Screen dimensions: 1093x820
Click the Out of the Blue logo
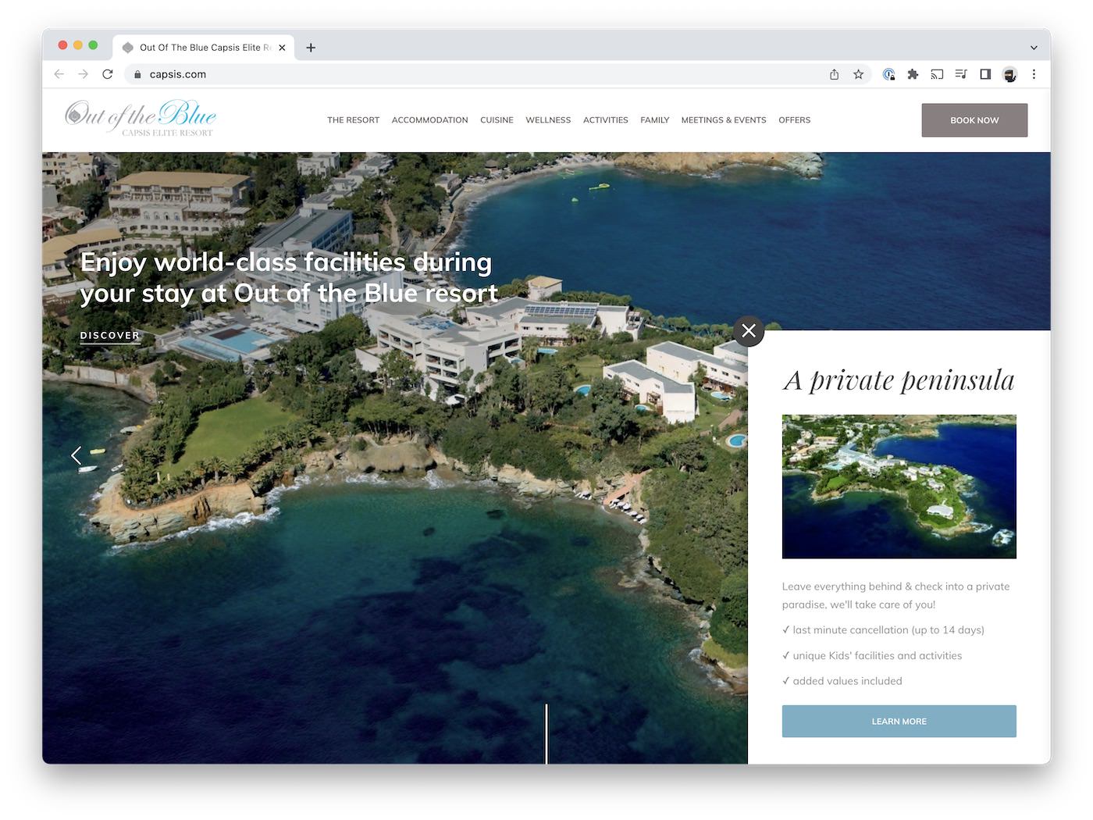141,119
